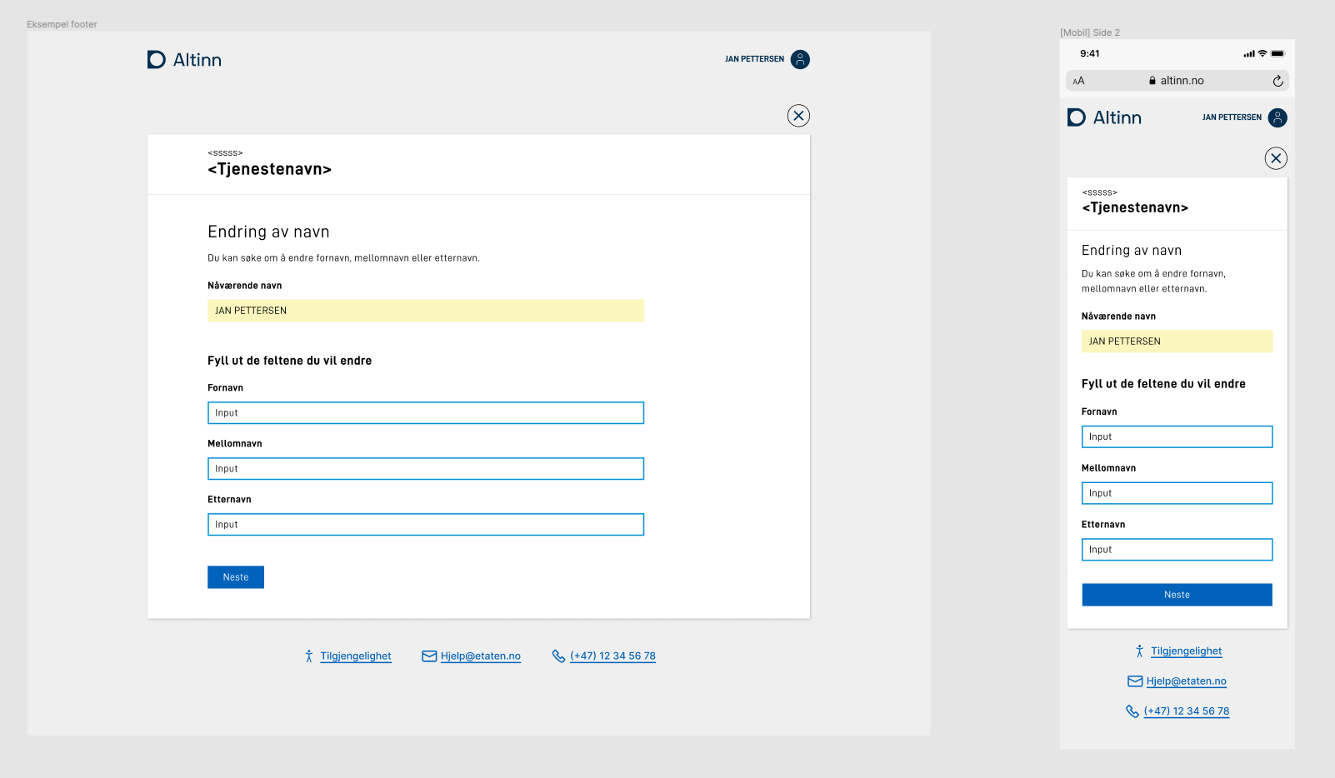Click the accessibility person icon next to Tilgjengelighet

309,656
